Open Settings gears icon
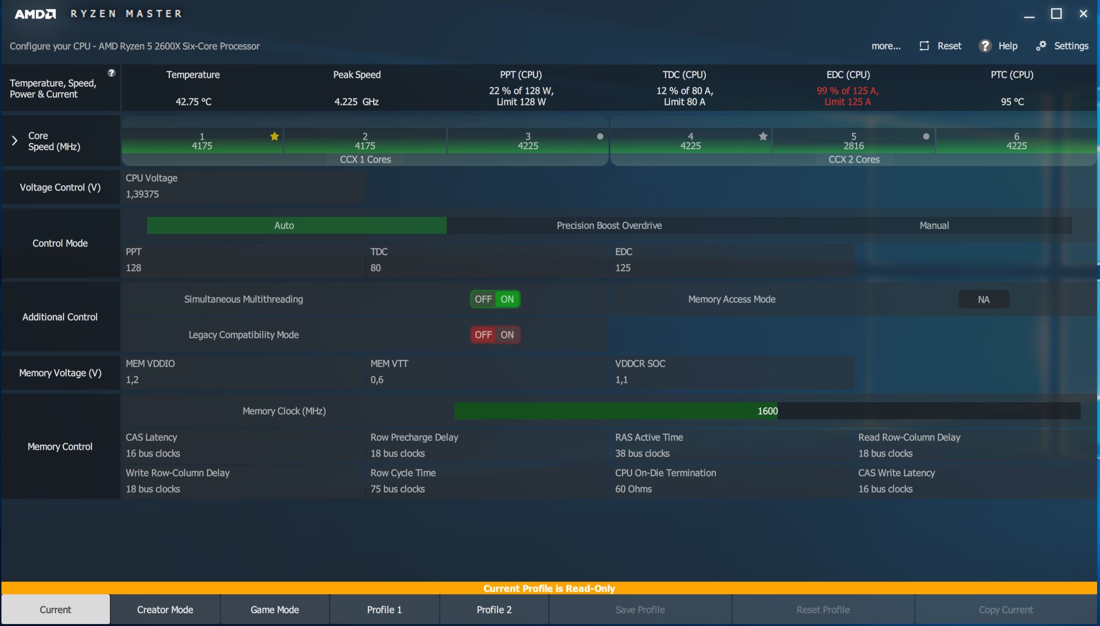The width and height of the screenshot is (1100, 626). pos(1041,46)
